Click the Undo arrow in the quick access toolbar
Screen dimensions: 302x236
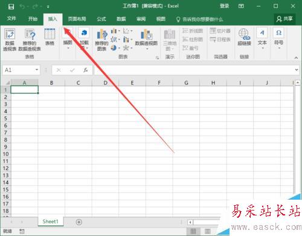(x=22, y=7)
